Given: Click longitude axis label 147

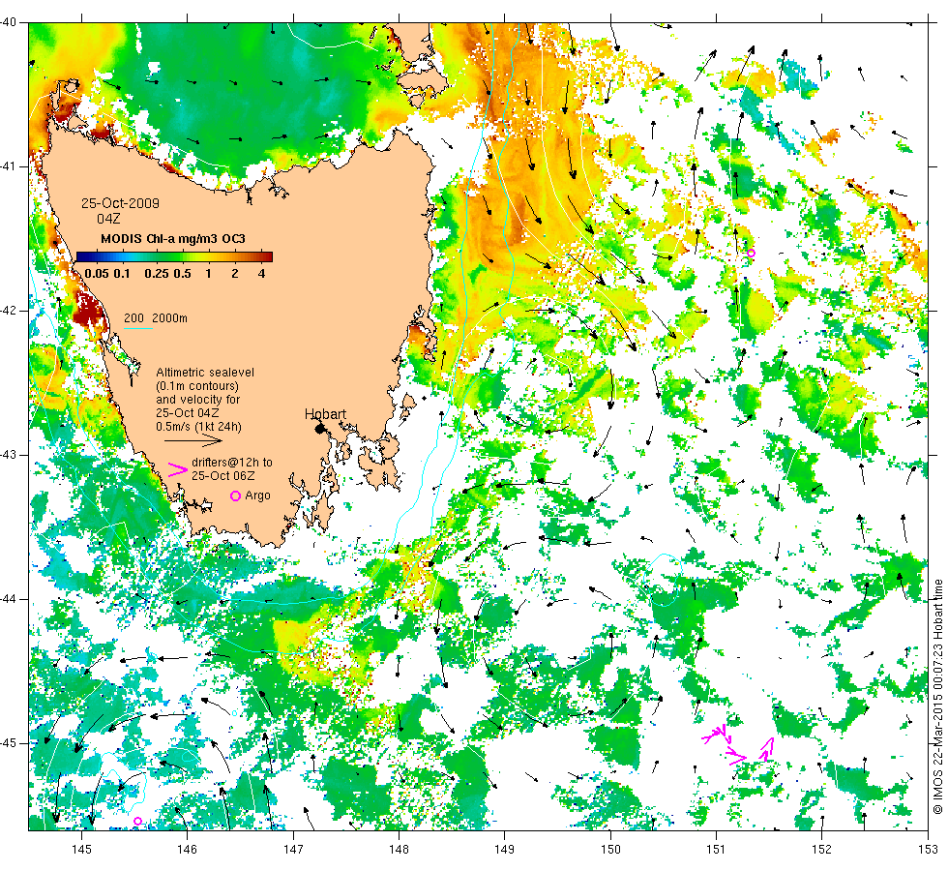Looking at the screenshot, I should tap(293, 850).
